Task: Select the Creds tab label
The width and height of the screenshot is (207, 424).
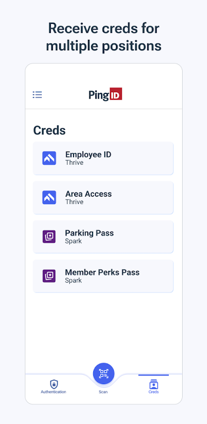Action: click(x=154, y=392)
